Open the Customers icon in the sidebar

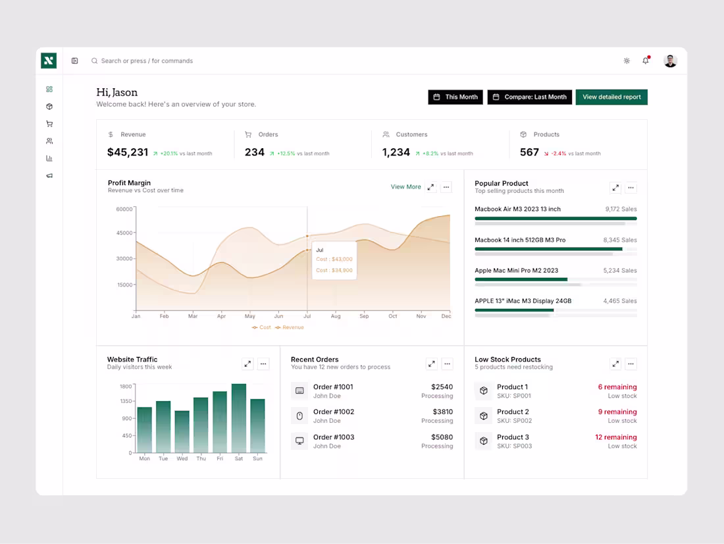[x=49, y=140]
